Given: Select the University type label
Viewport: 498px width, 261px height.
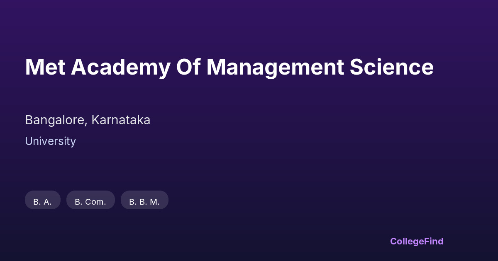Looking at the screenshot, I should click(x=50, y=141).
